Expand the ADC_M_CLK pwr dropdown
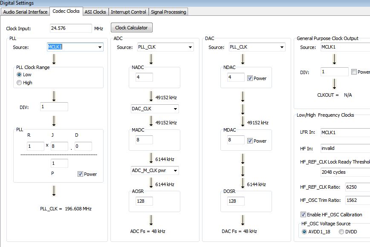The height and width of the screenshot is (247, 370). pyautogui.click(x=155, y=170)
